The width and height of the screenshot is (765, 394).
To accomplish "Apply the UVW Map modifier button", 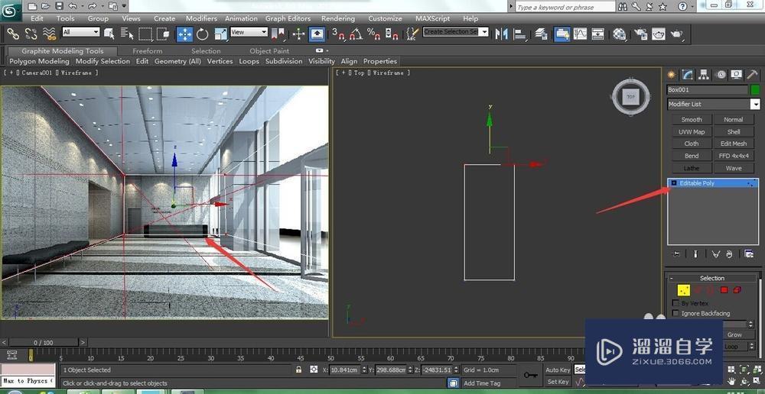I will [x=692, y=131].
